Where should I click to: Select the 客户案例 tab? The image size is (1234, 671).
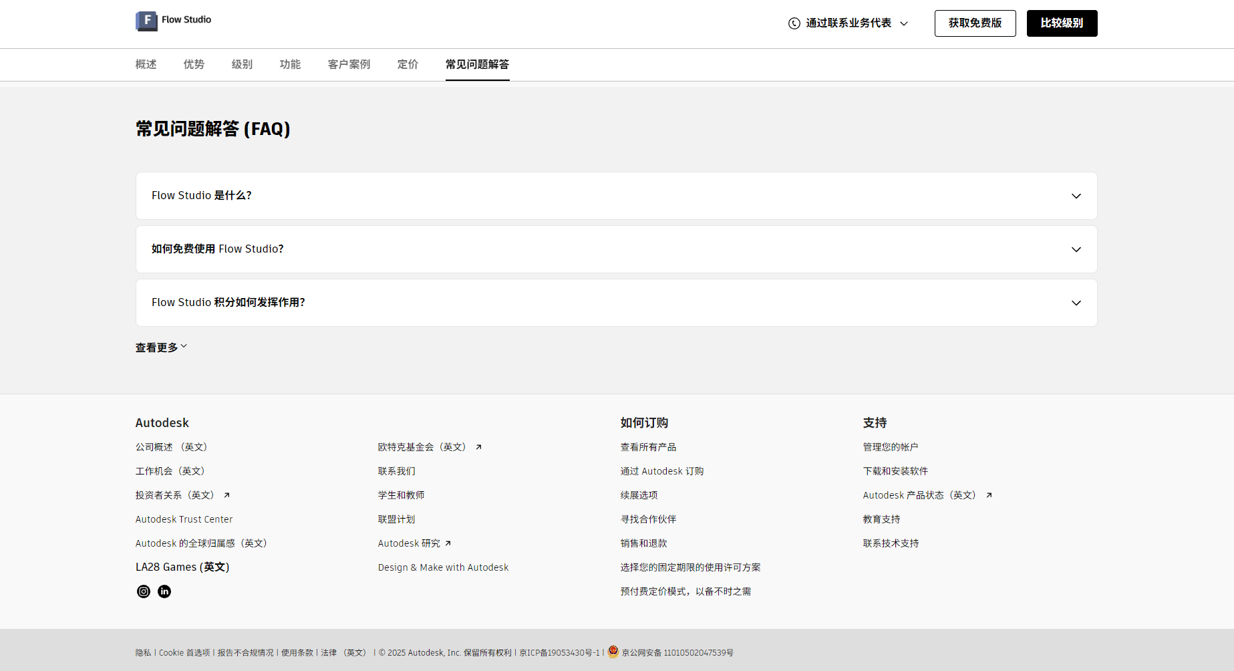click(x=349, y=65)
